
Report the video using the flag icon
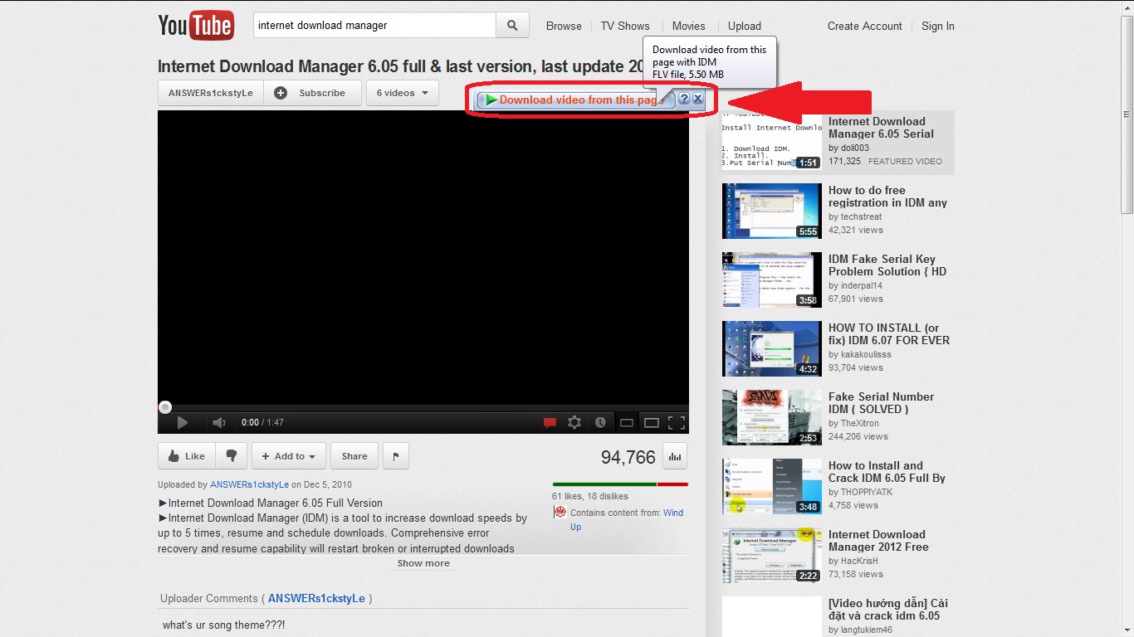tap(396, 455)
